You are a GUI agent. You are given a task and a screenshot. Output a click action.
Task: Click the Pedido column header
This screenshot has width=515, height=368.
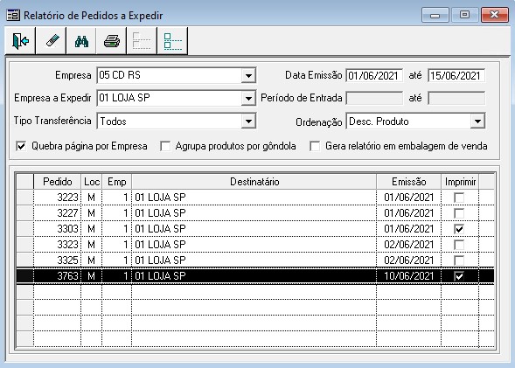pyautogui.click(x=57, y=182)
